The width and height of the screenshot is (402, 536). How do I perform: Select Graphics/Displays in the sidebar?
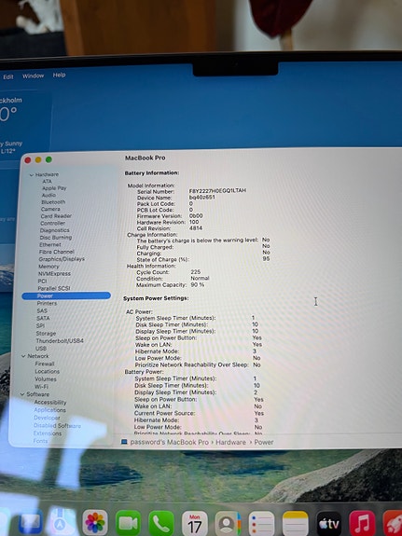[62, 259]
